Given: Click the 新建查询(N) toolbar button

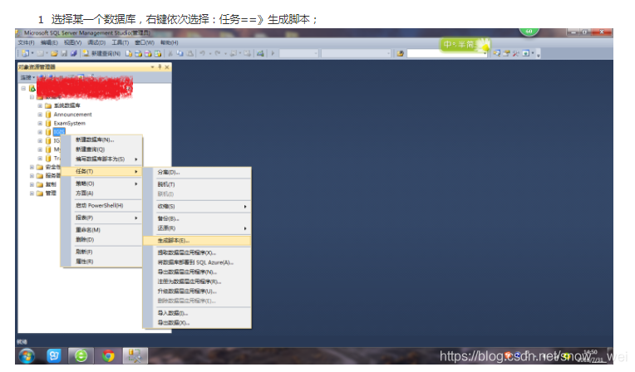Looking at the screenshot, I should 101,53.
